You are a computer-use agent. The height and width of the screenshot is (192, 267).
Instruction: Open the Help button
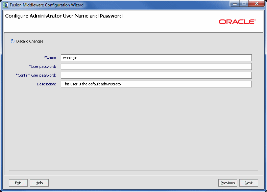click(39, 183)
